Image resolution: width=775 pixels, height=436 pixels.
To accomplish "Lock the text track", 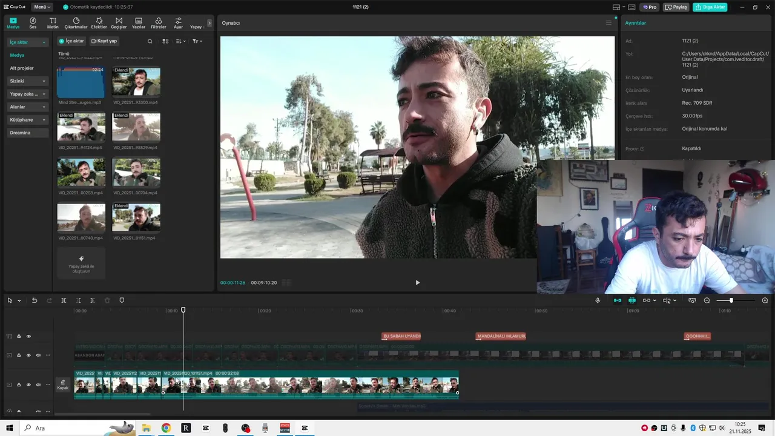I will [x=19, y=336].
